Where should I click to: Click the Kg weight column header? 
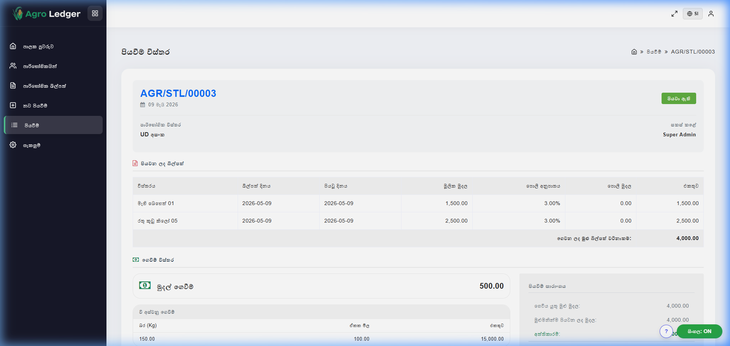148,325
